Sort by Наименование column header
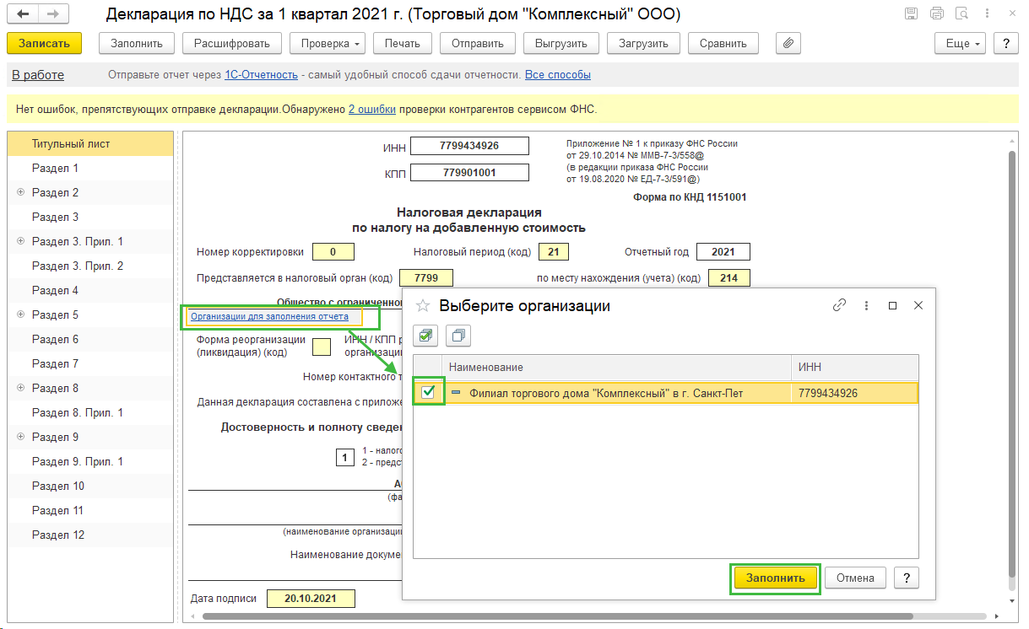 point(616,368)
